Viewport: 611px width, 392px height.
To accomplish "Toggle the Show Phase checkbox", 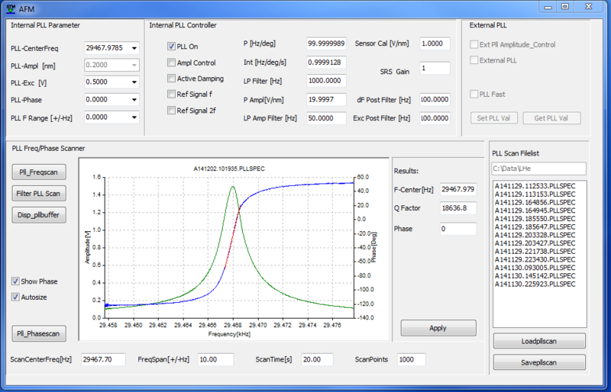I will pos(15,281).
